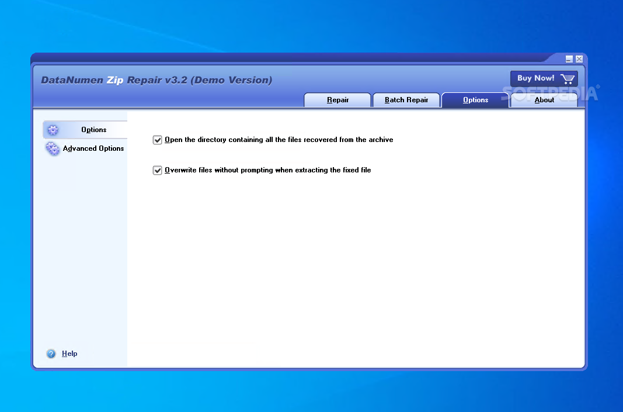This screenshot has width=623, height=412.
Task: Toggle 'Open the directory containing all the files' checkbox
Action: [x=157, y=140]
